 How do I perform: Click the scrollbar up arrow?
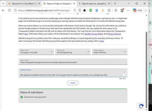pyautogui.click(x=146, y=15)
